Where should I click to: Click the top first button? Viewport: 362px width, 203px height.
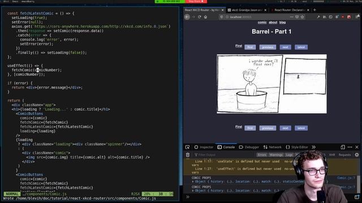tap(250, 47)
